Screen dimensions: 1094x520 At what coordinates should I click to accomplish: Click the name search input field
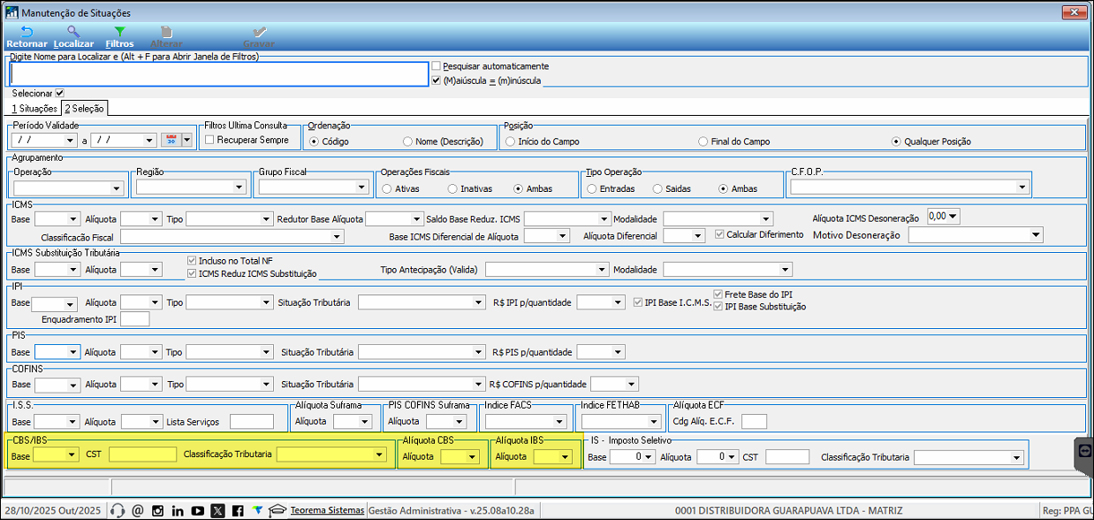pyautogui.click(x=218, y=73)
